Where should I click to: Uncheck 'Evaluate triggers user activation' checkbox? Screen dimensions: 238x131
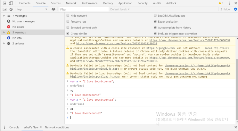[x=155, y=34]
